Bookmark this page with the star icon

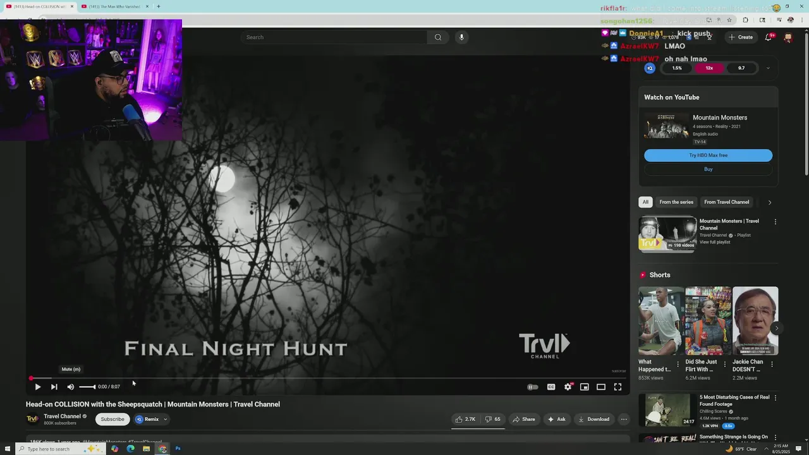click(729, 20)
